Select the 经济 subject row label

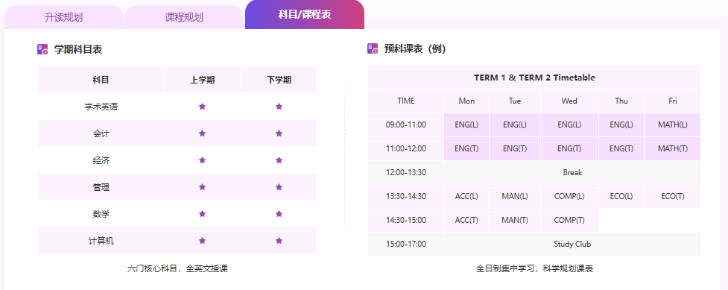(101, 161)
